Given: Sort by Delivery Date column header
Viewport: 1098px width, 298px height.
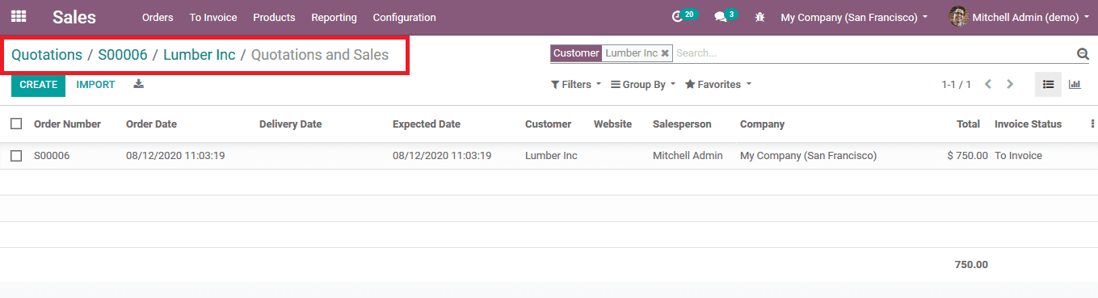Looking at the screenshot, I should [291, 124].
